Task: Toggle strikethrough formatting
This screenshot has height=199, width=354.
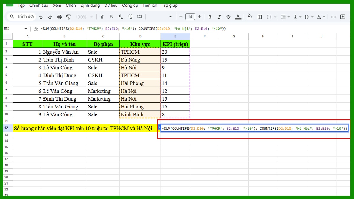Action: click(x=228, y=17)
